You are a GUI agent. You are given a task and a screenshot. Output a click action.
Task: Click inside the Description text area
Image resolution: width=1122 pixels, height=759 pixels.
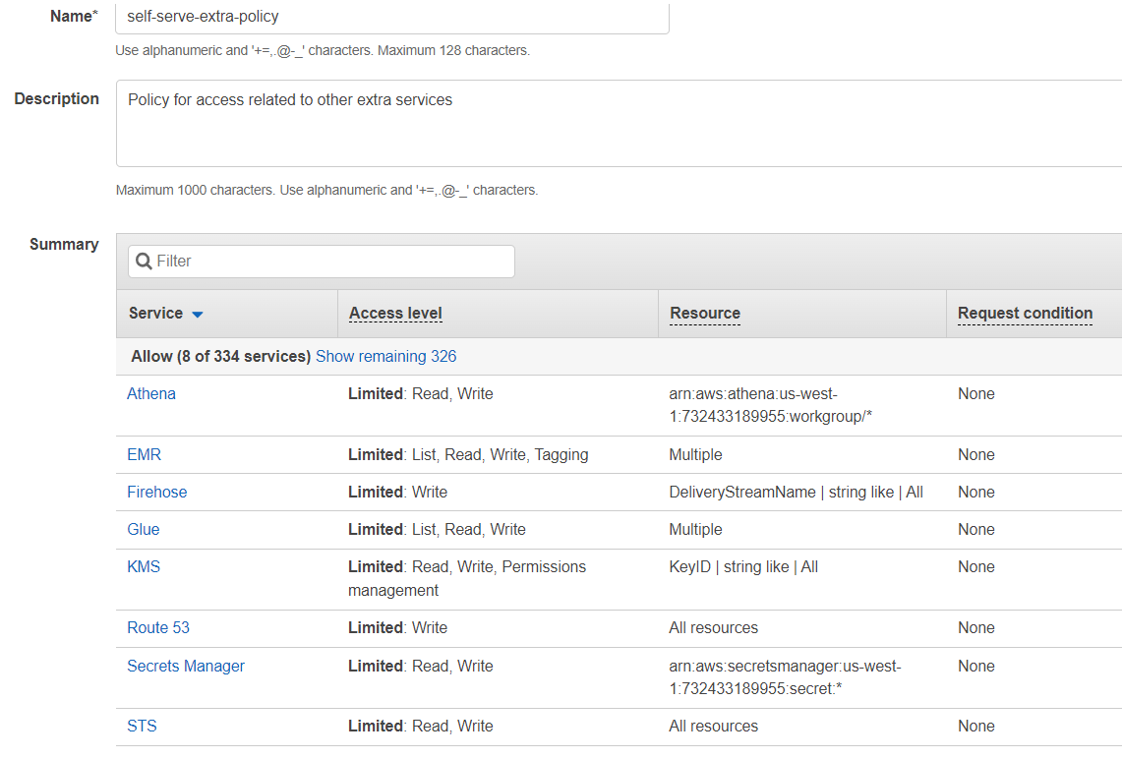[x=619, y=124]
